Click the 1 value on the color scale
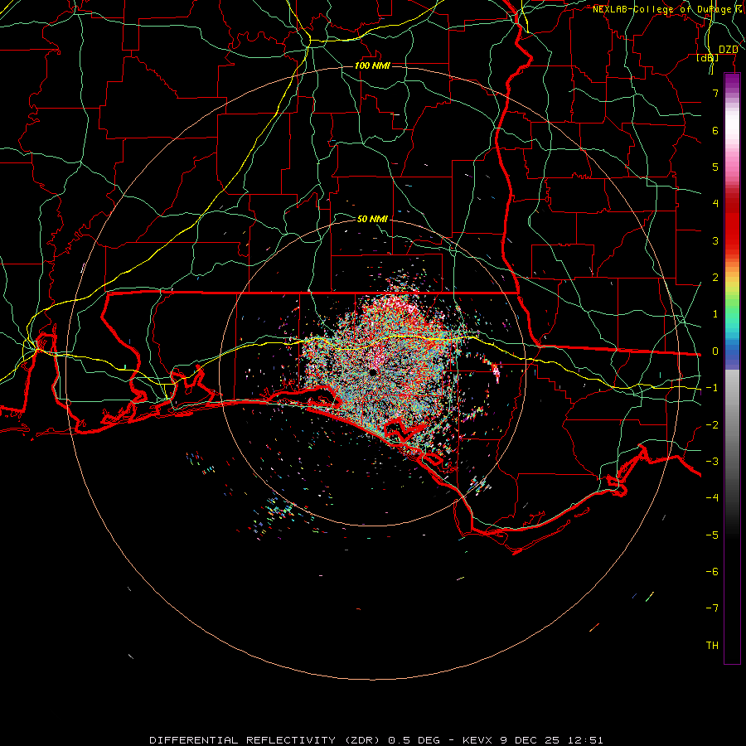Viewport: 746px width, 746px height. pyautogui.click(x=715, y=314)
